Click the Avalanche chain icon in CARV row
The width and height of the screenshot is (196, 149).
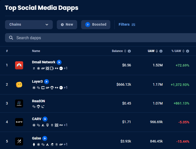(43, 125)
